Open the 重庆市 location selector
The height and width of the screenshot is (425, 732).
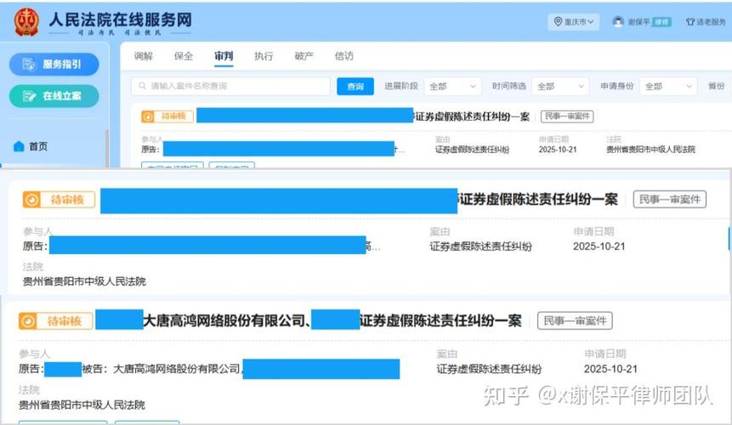click(575, 22)
